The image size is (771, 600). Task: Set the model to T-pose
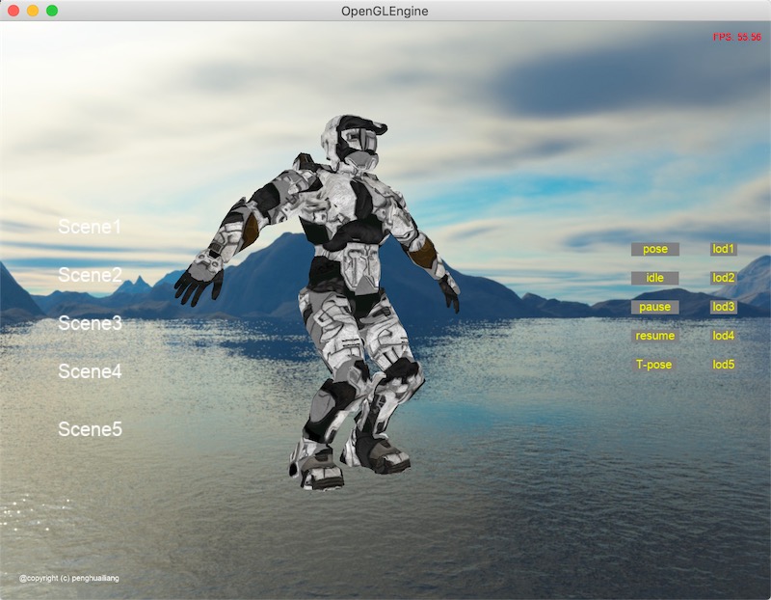click(654, 365)
